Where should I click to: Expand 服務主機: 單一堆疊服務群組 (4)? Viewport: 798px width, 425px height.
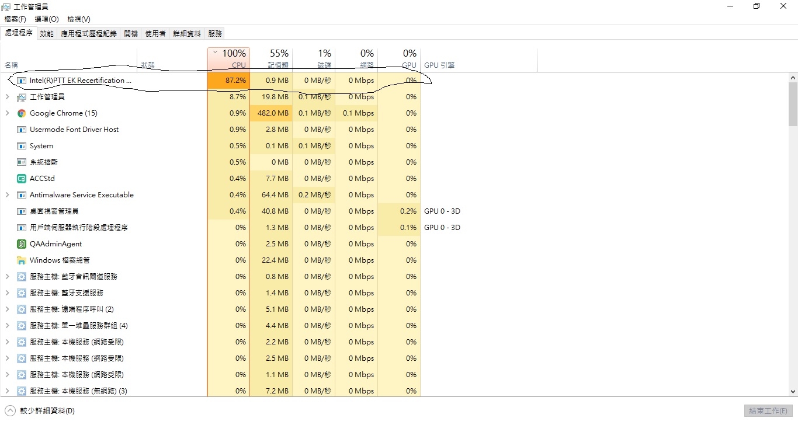[x=7, y=326]
